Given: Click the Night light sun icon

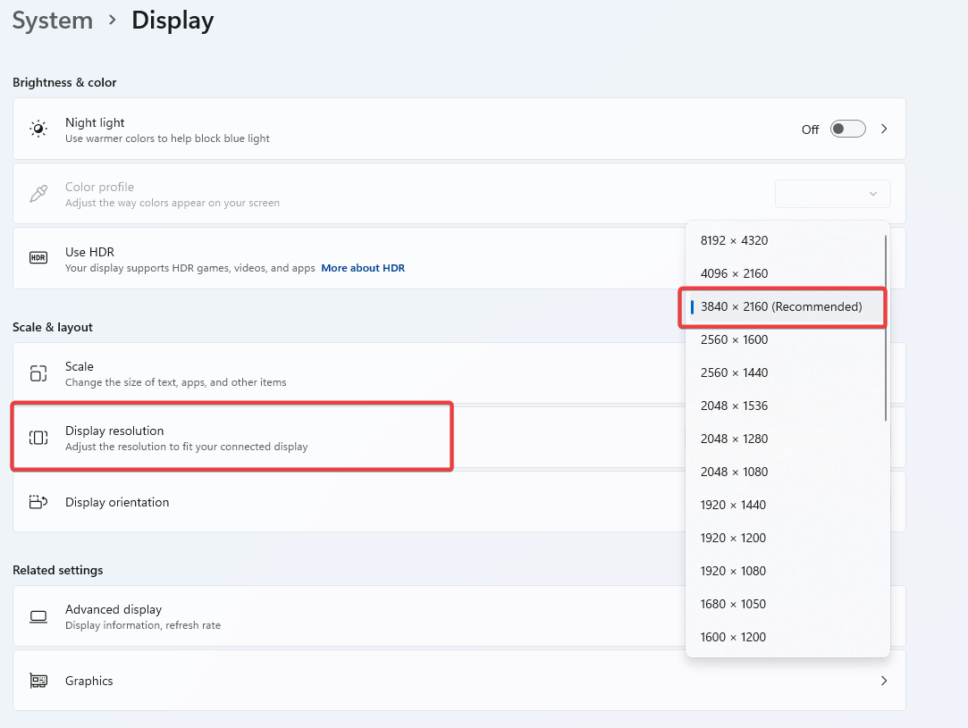Looking at the screenshot, I should click(x=38, y=130).
